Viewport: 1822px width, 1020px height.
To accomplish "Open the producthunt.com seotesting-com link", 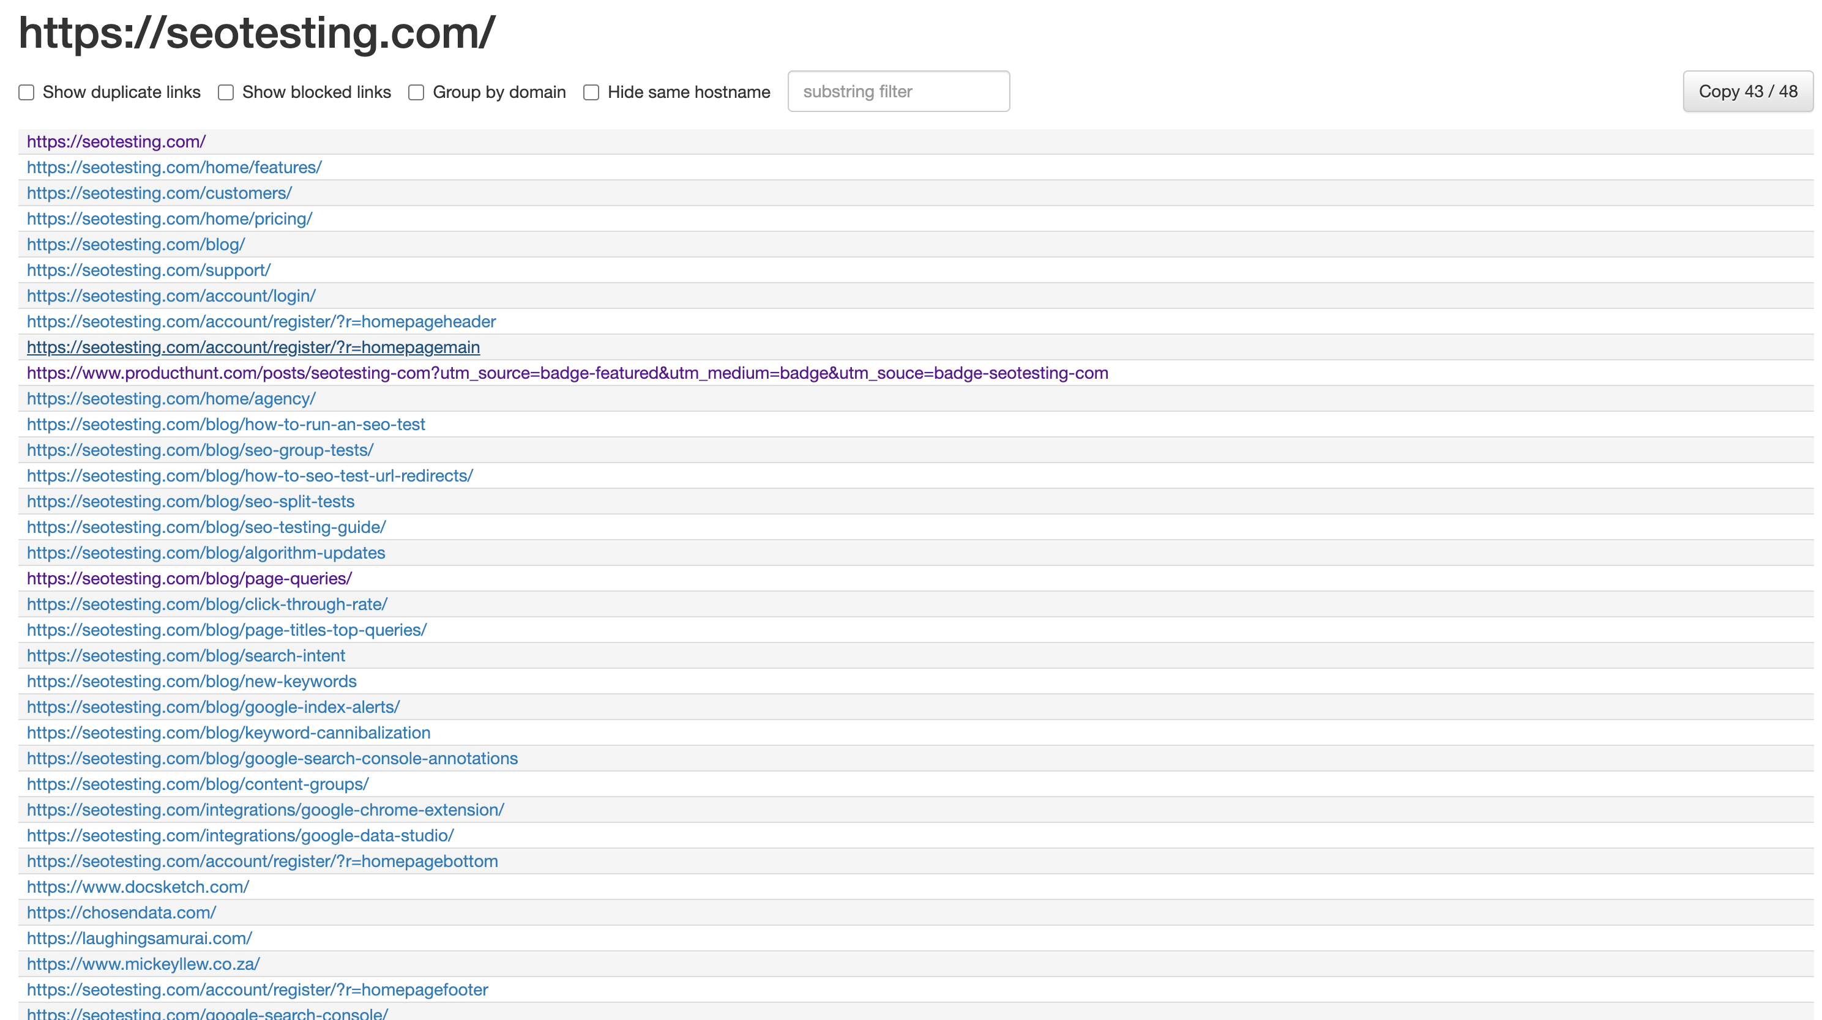I will pyautogui.click(x=567, y=373).
